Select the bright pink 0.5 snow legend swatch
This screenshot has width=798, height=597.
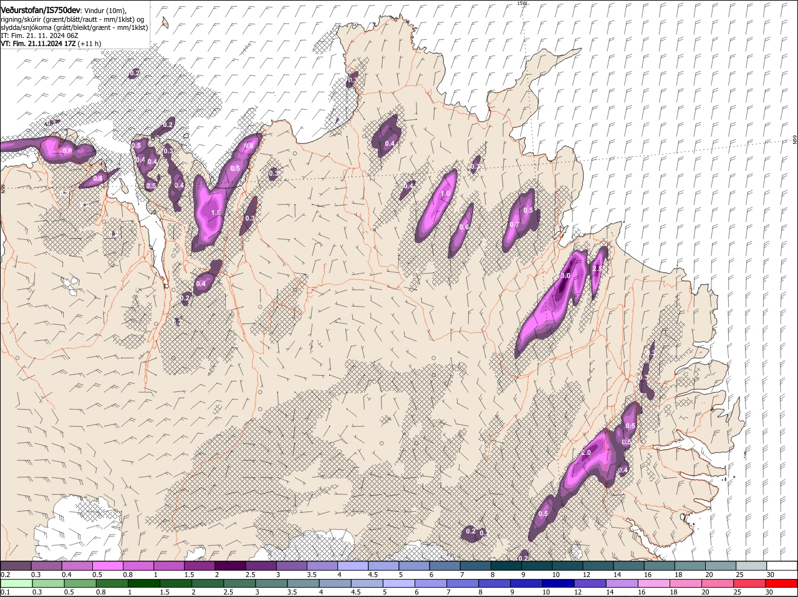point(107,565)
